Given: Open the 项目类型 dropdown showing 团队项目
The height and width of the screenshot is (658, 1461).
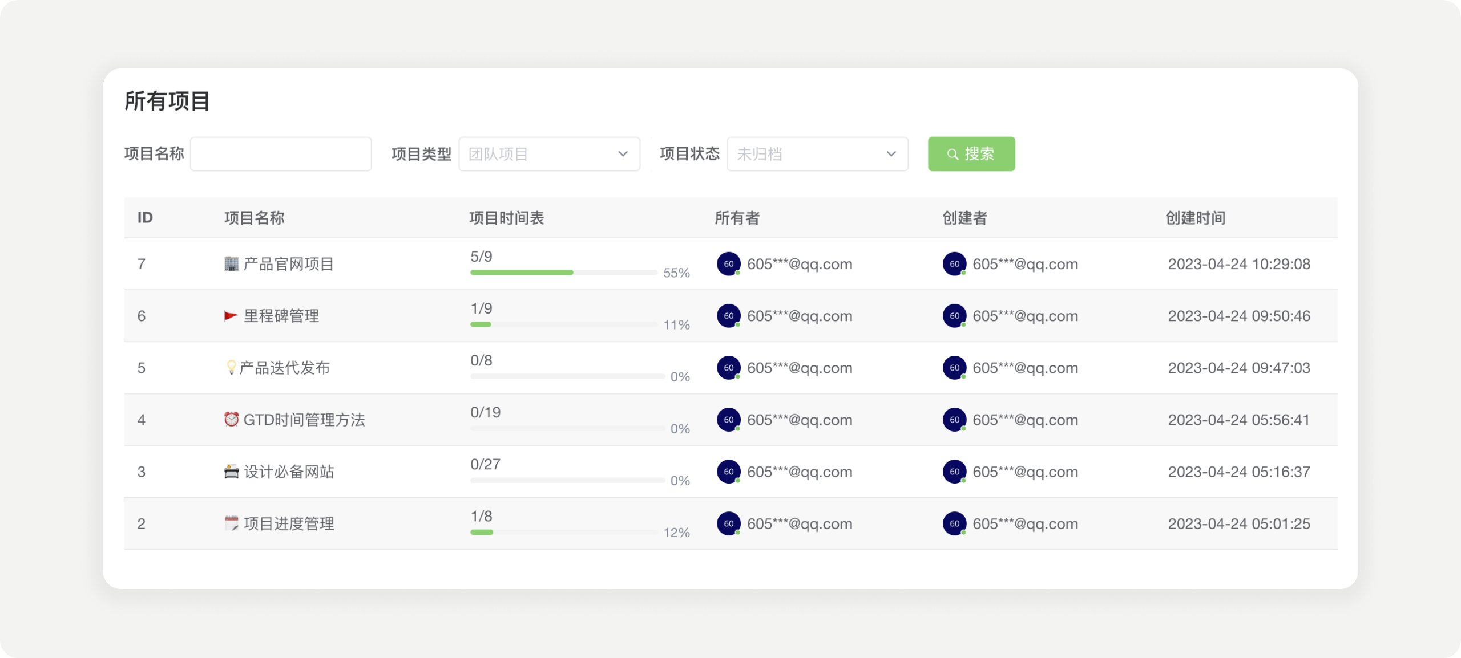Looking at the screenshot, I should 548,153.
